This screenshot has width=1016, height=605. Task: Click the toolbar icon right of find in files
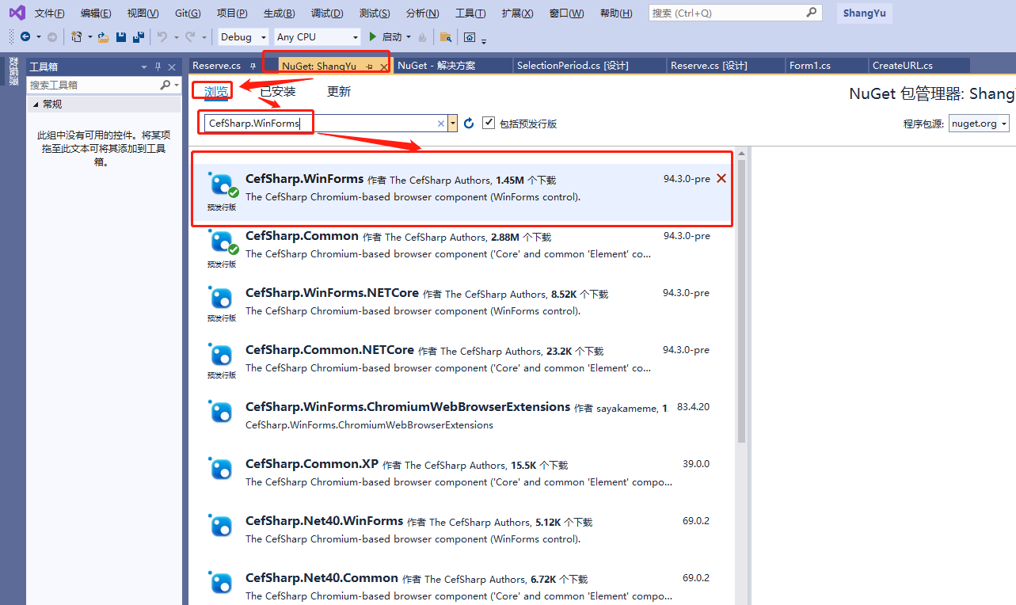[x=470, y=37]
